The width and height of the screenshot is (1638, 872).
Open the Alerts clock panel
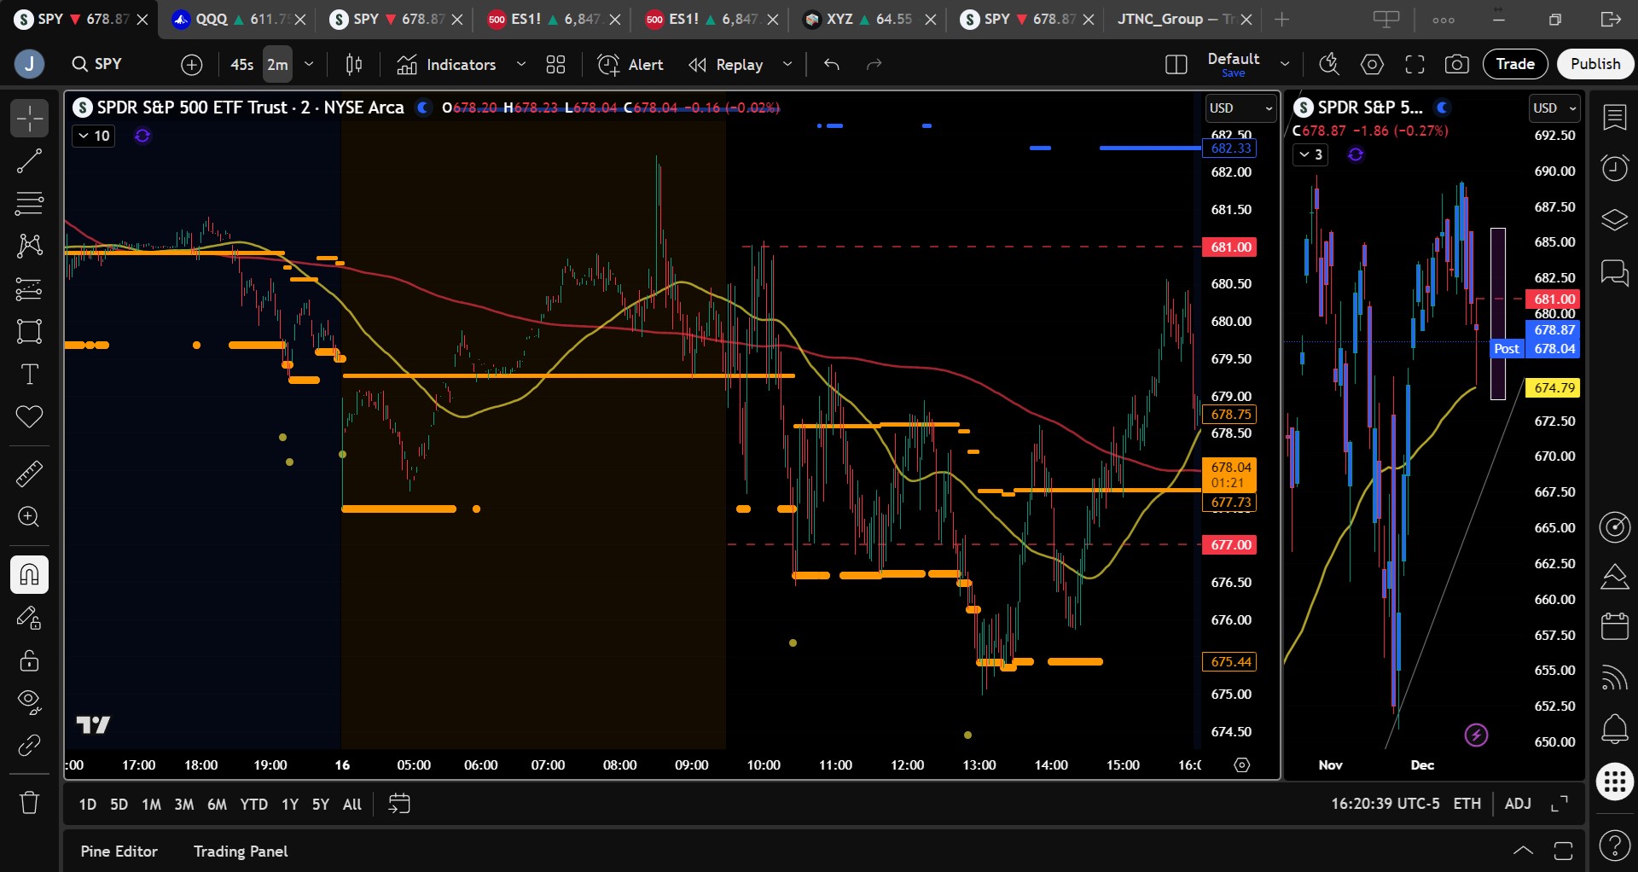click(1614, 168)
